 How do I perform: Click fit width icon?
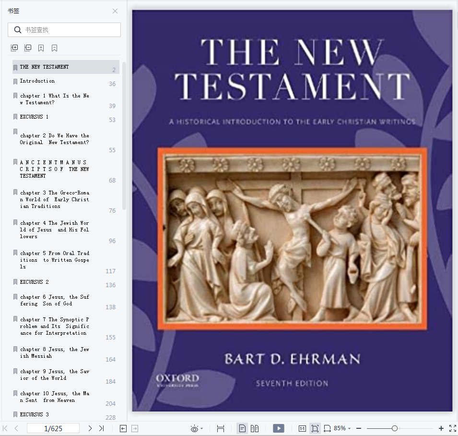[327, 429]
